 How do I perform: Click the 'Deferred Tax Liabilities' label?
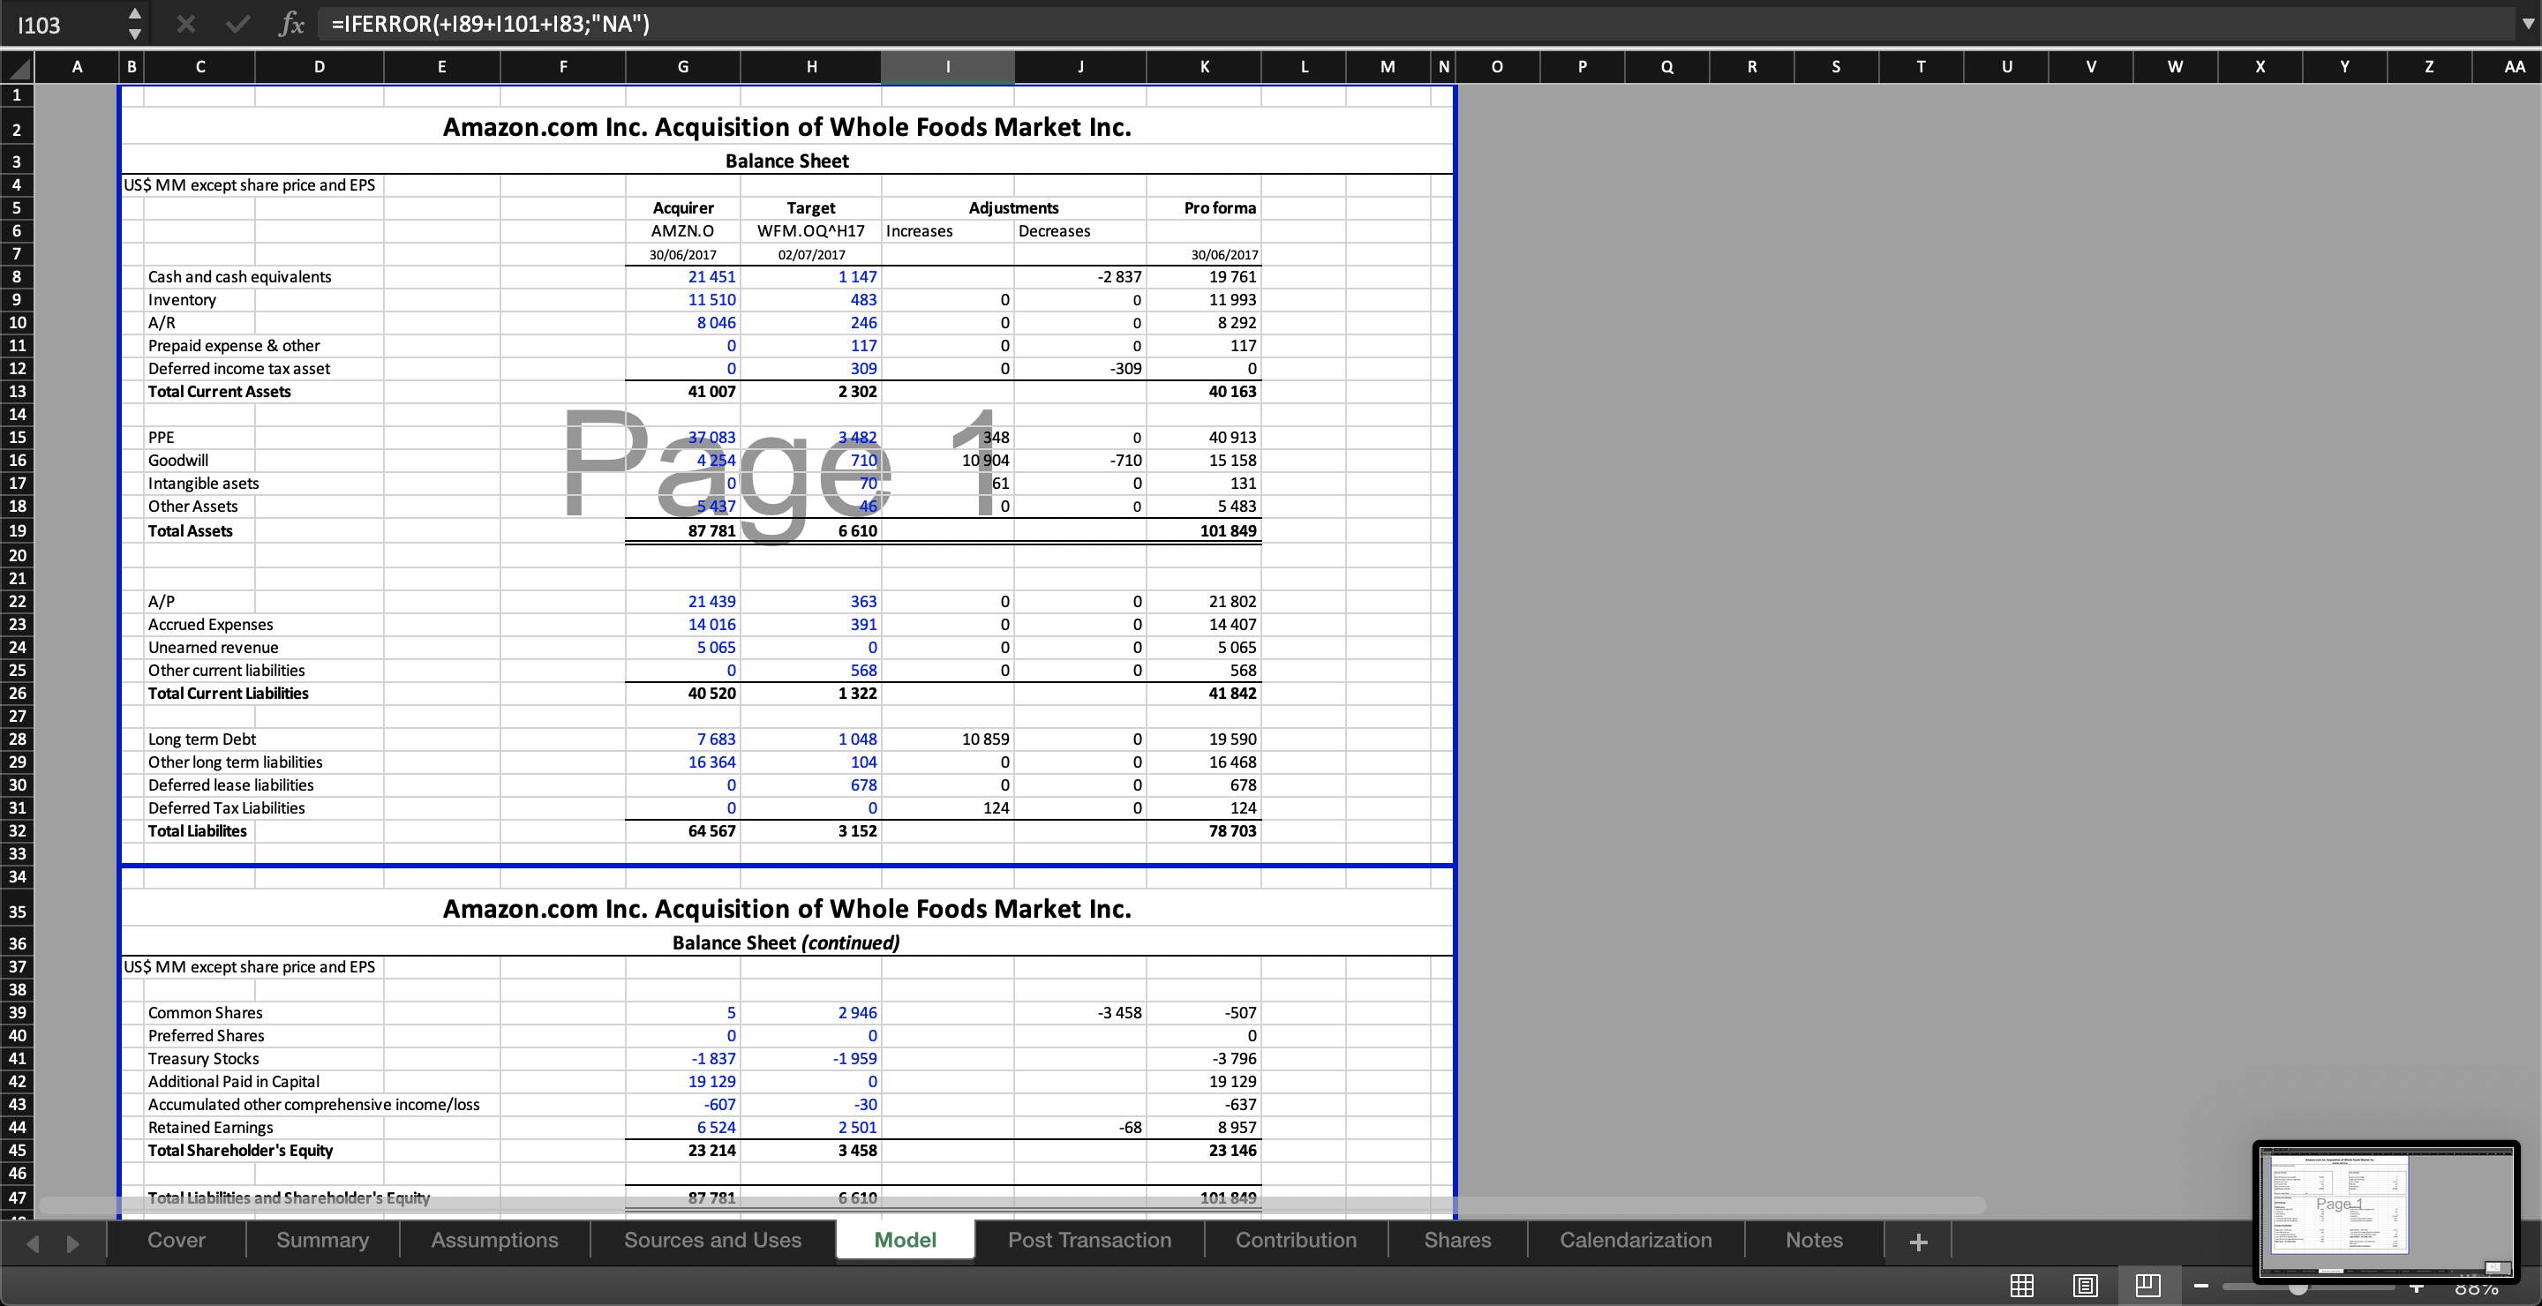click(226, 809)
